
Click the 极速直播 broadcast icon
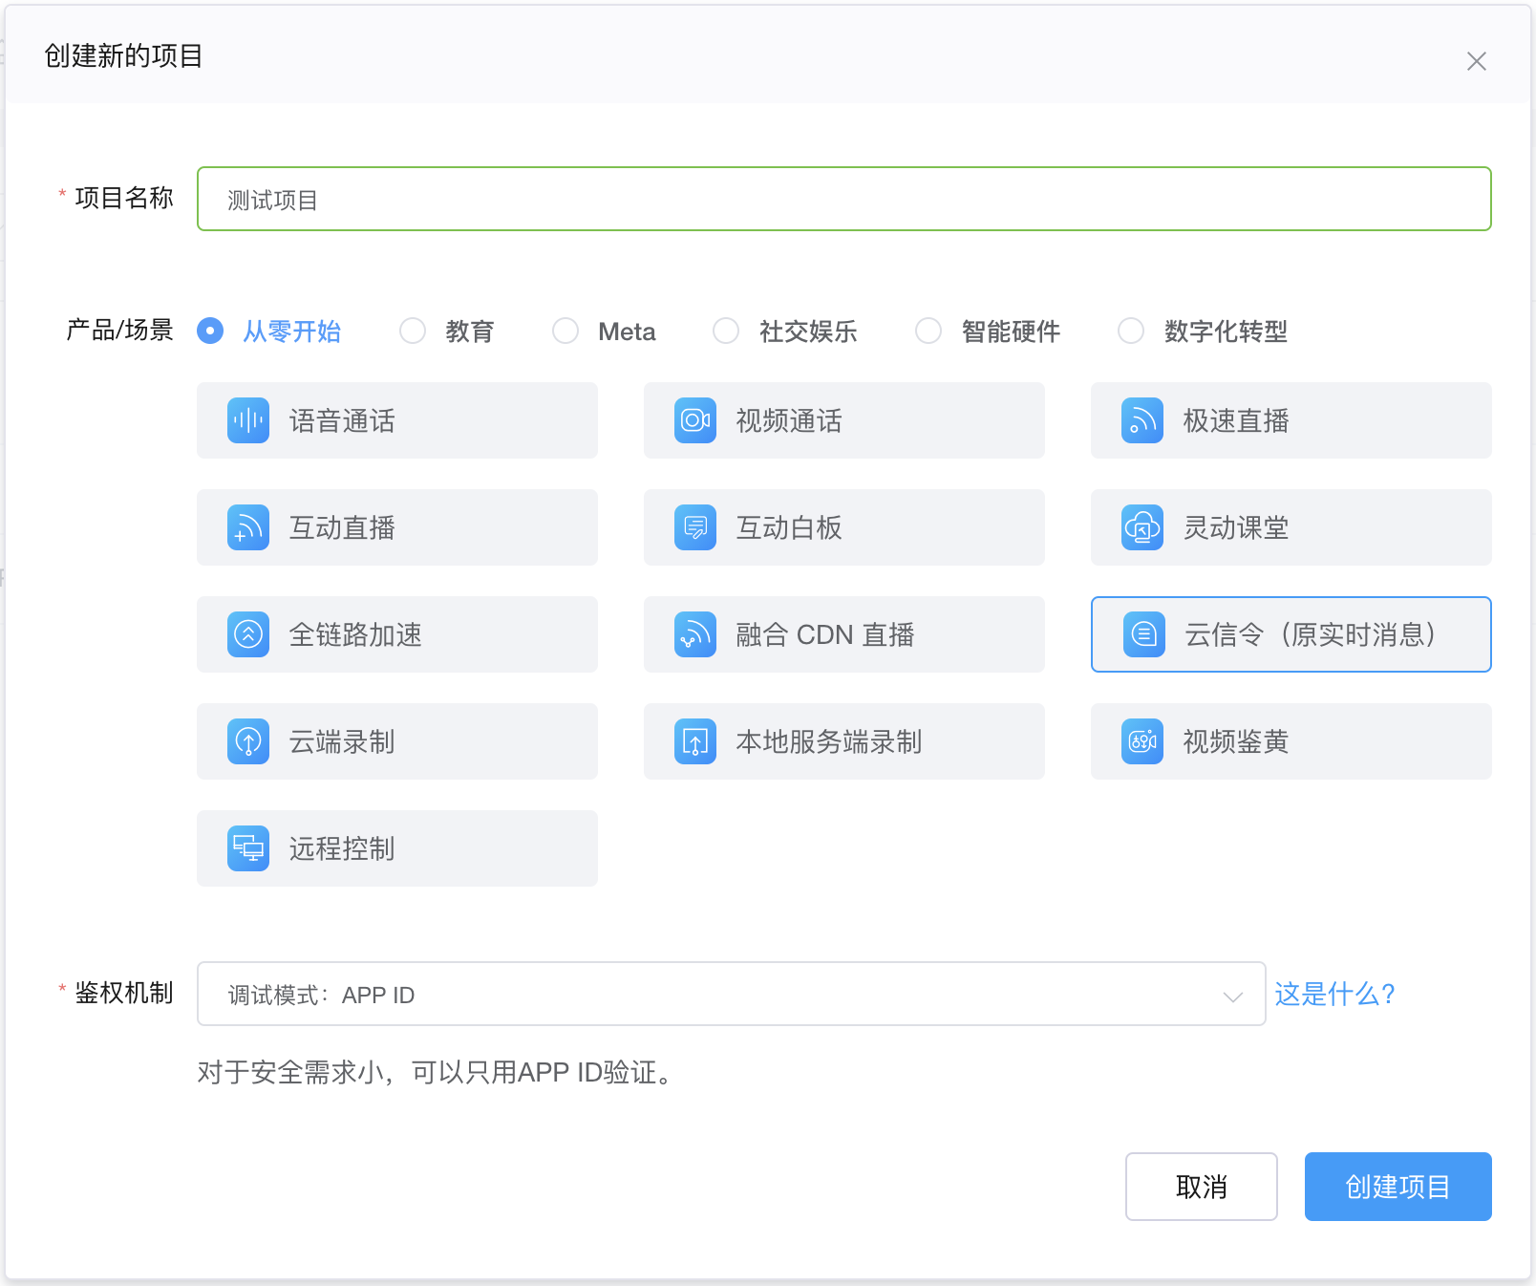pos(1142,420)
